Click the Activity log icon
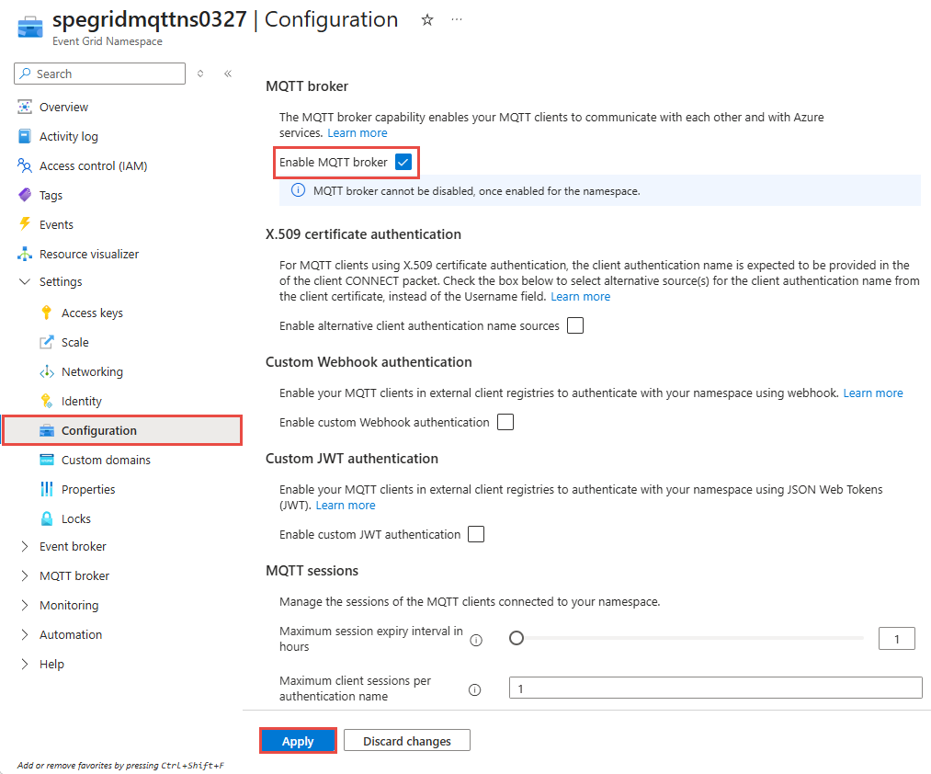Screen dimensions: 931x774 tap(24, 136)
